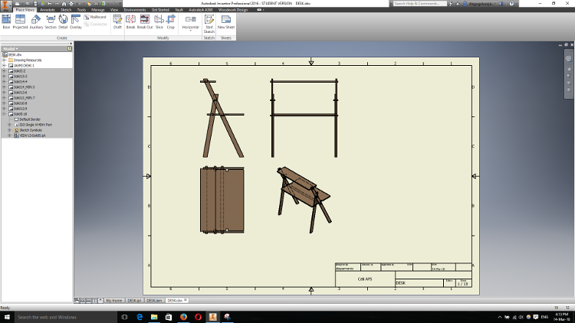Image resolution: width=575 pixels, height=323 pixels.
Task: Open the Environments ribbon tab
Action: 135,10
